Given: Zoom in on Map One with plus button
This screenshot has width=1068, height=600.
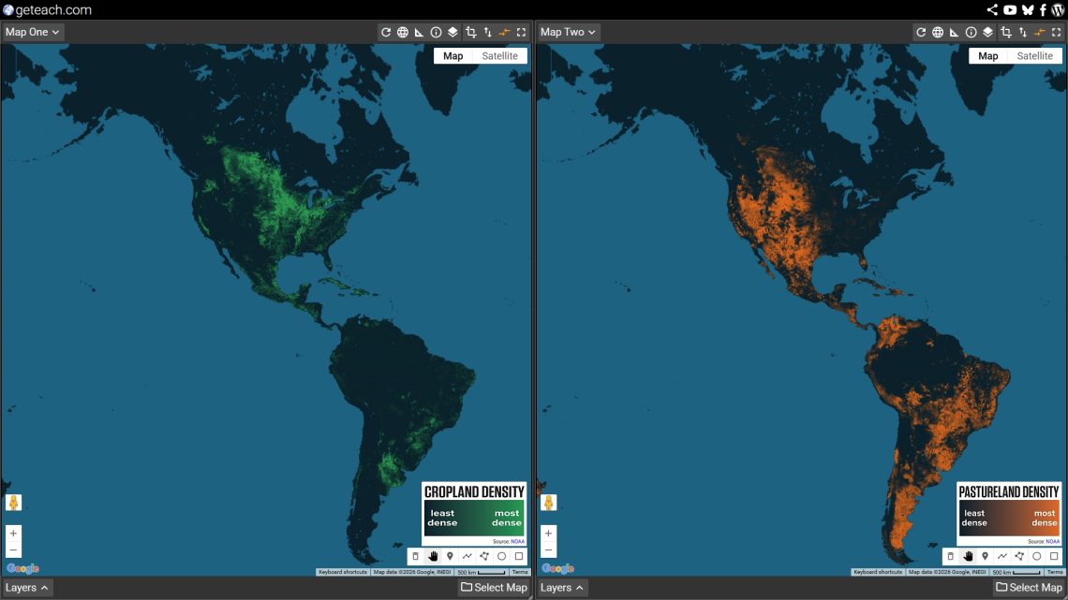Looking at the screenshot, I should (x=13, y=534).
